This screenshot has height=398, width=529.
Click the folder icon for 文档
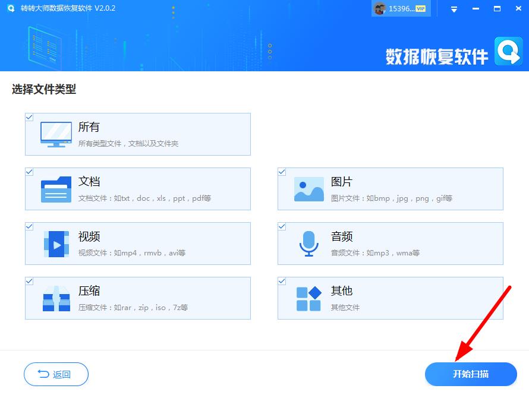(x=56, y=189)
